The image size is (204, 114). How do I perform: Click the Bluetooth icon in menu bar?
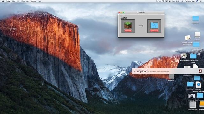point(160,1)
